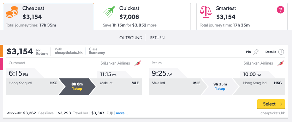This screenshot has height=122, width=292.
Task: Click SriLankan Airlines logo on Outbound flight
Action: click(138, 63)
